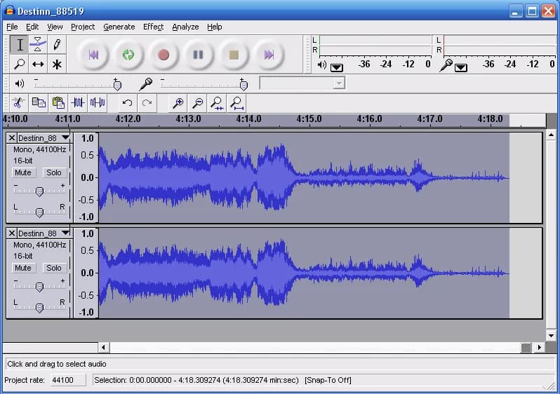This screenshot has width=560, height=394.
Task: Click the microphone icon beside input meter
Action: [x=446, y=65]
